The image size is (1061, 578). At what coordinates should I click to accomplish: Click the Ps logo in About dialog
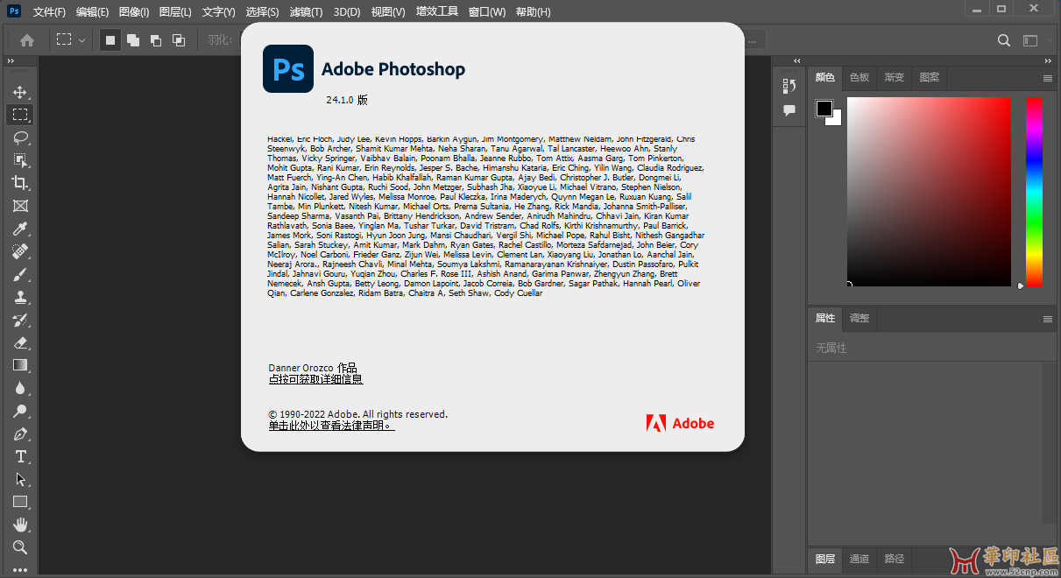pos(288,69)
